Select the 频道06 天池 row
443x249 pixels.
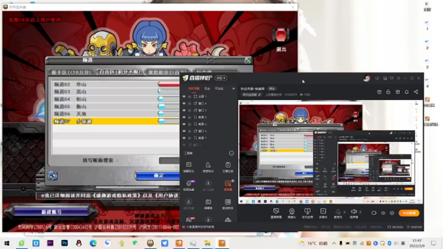click(116, 113)
